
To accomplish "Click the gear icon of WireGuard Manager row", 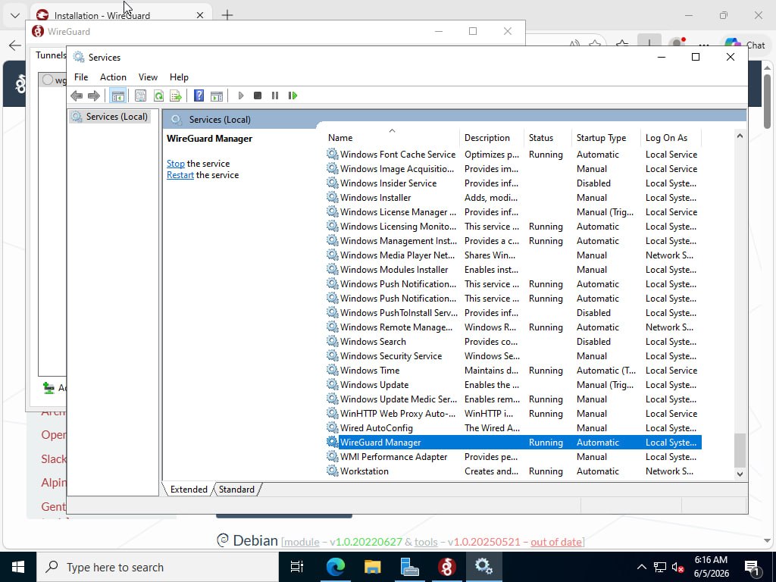I will (332, 442).
